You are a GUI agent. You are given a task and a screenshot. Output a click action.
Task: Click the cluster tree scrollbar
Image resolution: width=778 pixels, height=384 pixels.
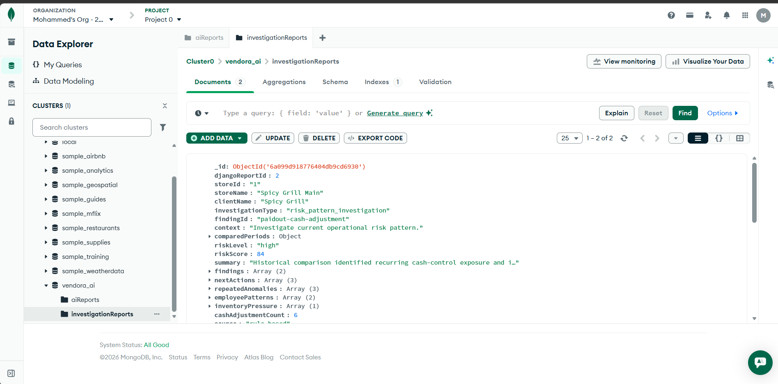tap(174, 244)
